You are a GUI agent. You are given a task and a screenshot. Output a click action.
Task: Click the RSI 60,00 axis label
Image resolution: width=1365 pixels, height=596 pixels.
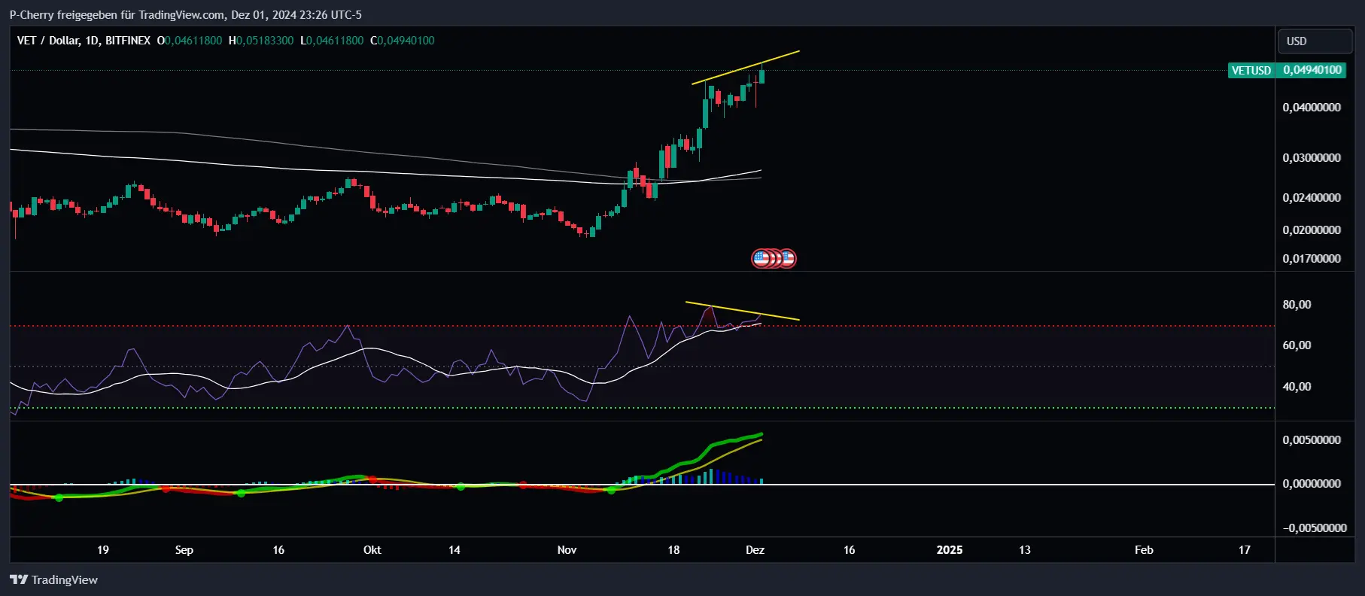coord(1297,345)
